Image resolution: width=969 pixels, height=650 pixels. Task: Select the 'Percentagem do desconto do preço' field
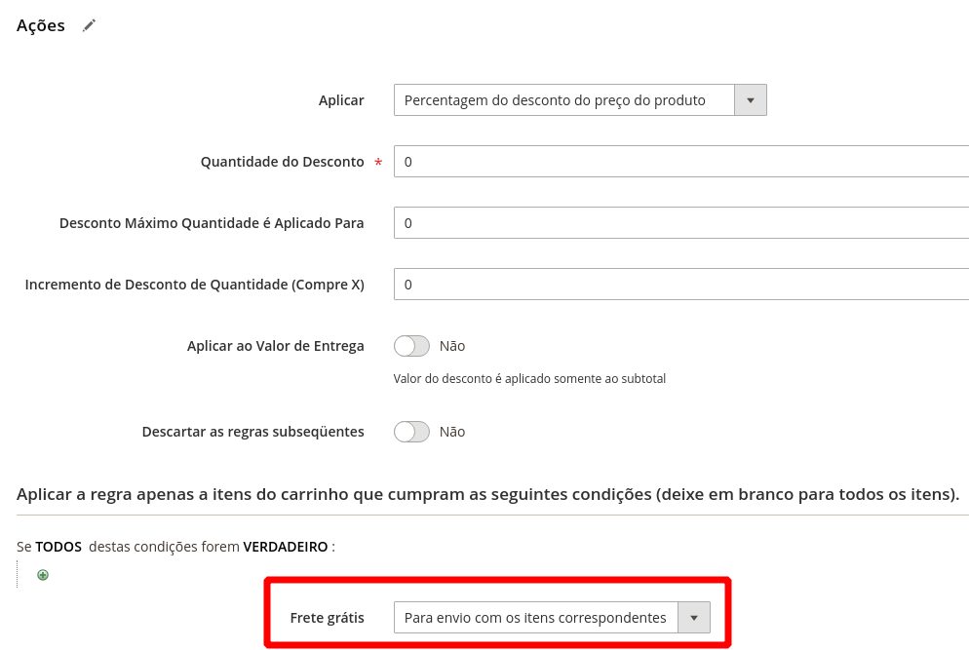[x=580, y=100]
